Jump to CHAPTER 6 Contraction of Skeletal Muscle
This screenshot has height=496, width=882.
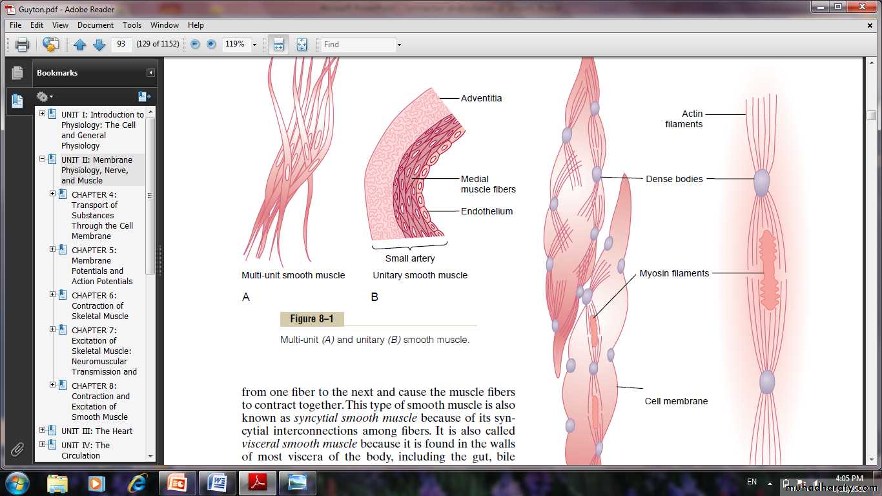pos(100,305)
